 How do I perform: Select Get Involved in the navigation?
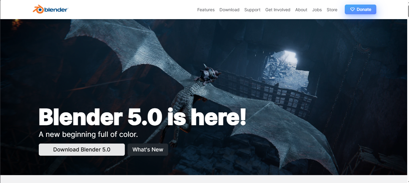tap(278, 10)
